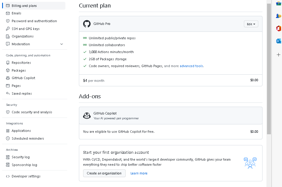The image size is (282, 187).
Task: Open Developer settings
Action: pos(26,176)
